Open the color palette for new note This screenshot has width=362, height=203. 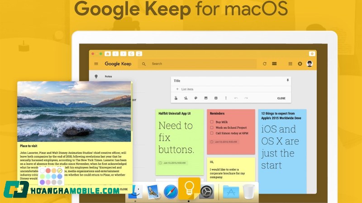pos(196,98)
